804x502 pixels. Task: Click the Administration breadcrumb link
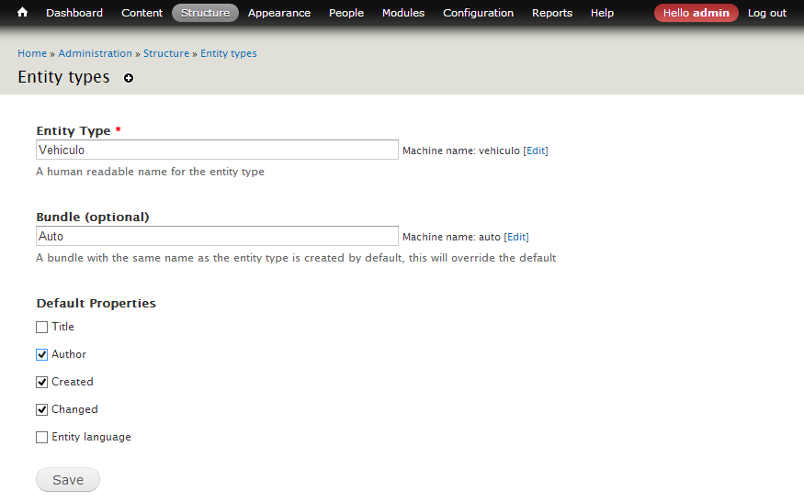click(96, 53)
